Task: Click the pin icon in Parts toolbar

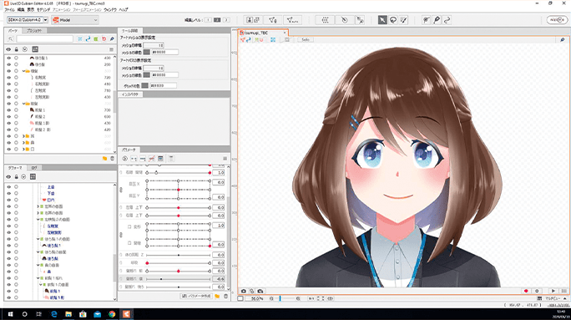Action: click(x=112, y=38)
